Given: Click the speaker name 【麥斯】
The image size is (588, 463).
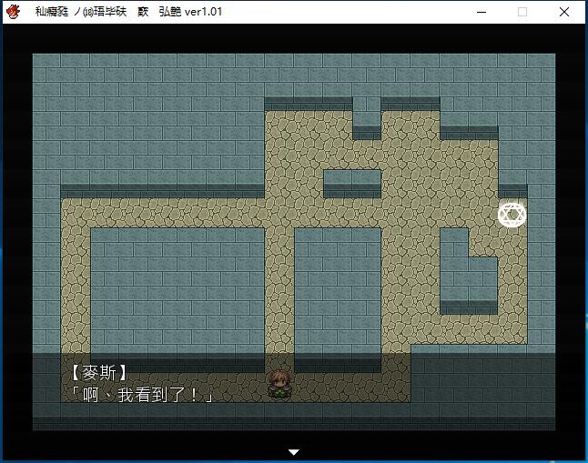Looking at the screenshot, I should [x=98, y=372].
